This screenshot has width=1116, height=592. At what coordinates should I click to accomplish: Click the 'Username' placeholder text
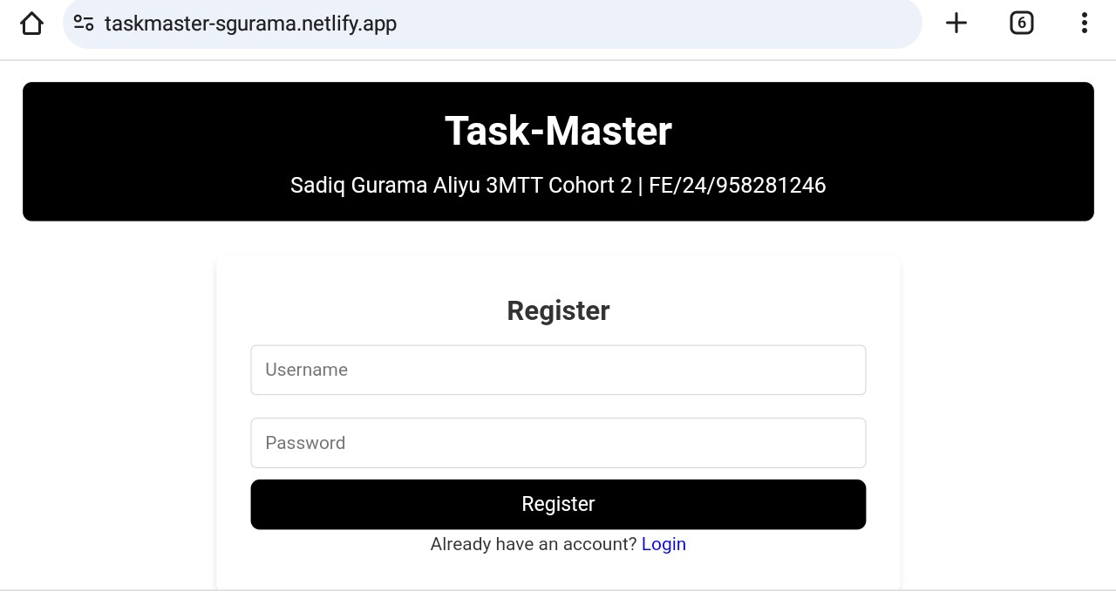[307, 370]
